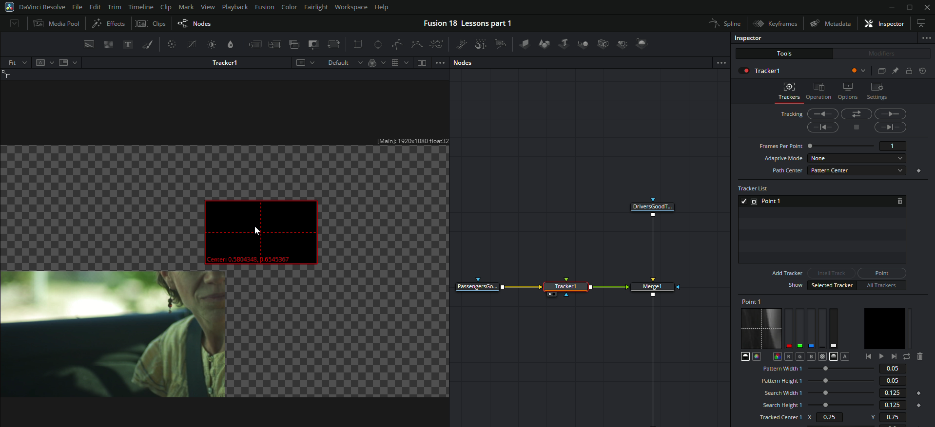Add a Color Curves node from the toolbar
The image size is (935, 427).
tap(192, 44)
